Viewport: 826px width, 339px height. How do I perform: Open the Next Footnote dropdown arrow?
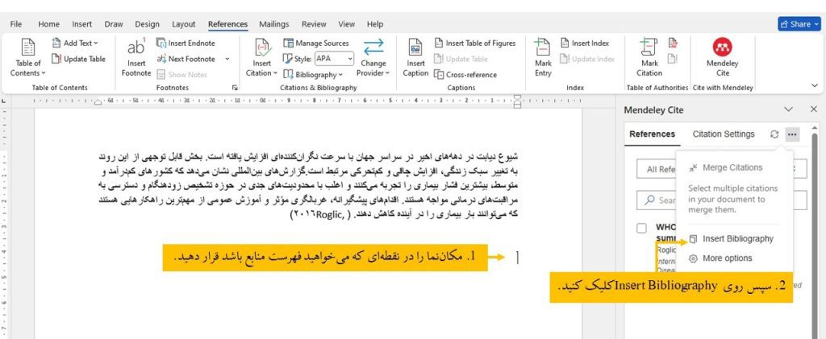pos(227,59)
